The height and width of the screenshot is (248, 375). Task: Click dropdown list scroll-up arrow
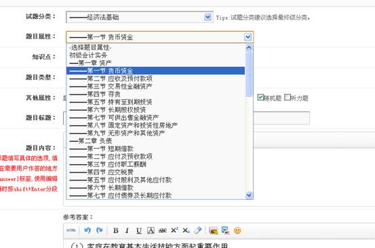[x=249, y=47]
